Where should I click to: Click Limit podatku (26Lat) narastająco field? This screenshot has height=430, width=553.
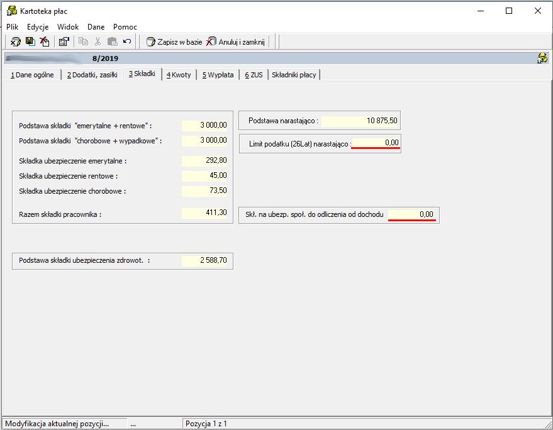376,143
